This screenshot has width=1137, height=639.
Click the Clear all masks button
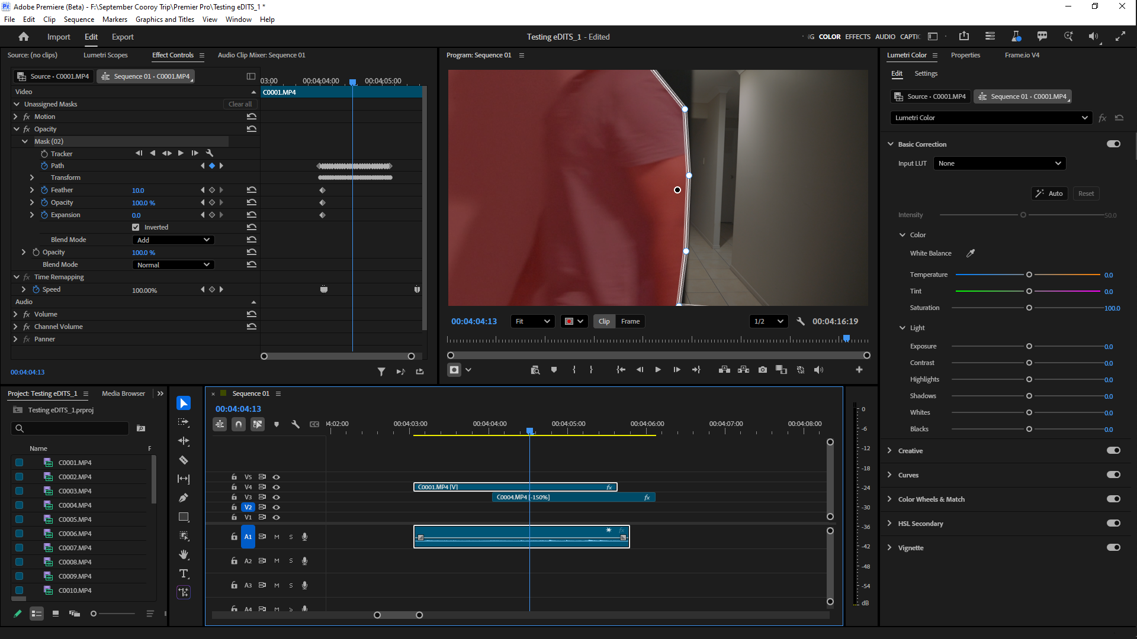point(240,104)
